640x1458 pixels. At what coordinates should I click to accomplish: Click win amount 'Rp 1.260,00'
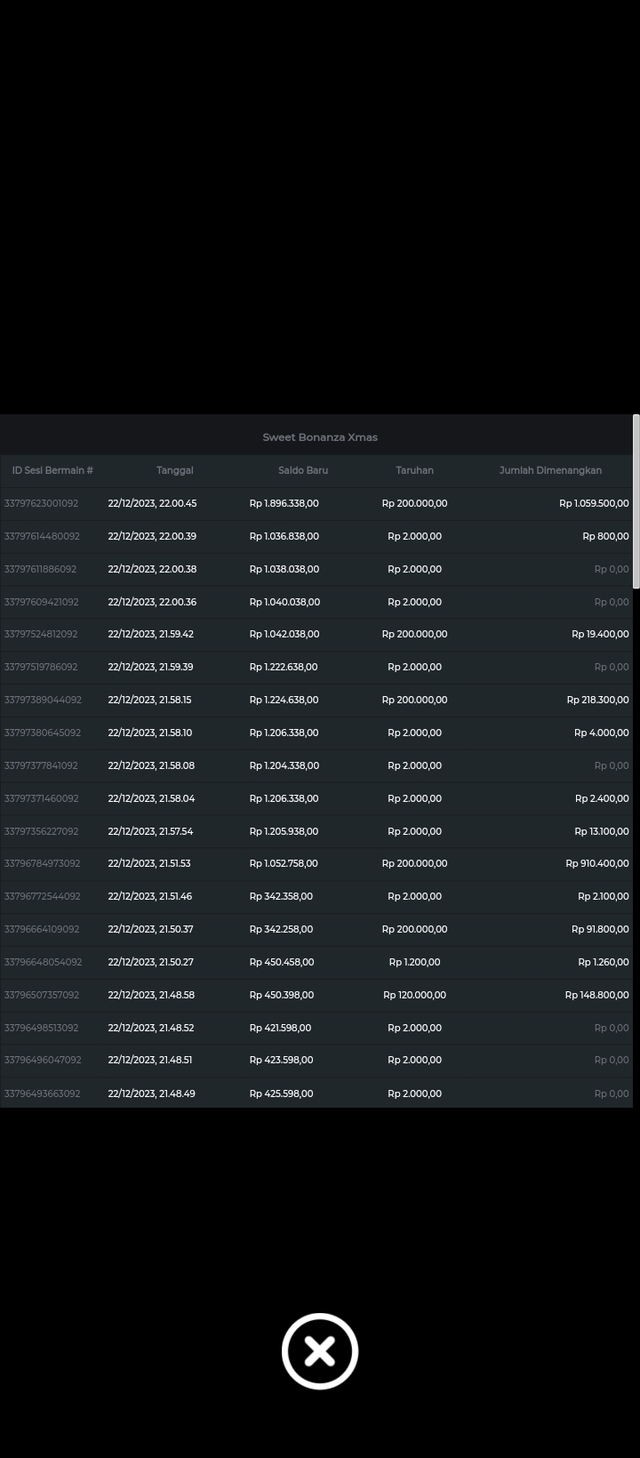click(604, 962)
